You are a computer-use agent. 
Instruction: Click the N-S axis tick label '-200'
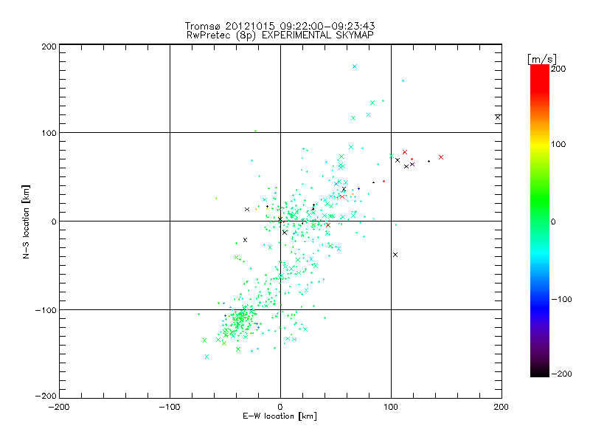[46, 396]
